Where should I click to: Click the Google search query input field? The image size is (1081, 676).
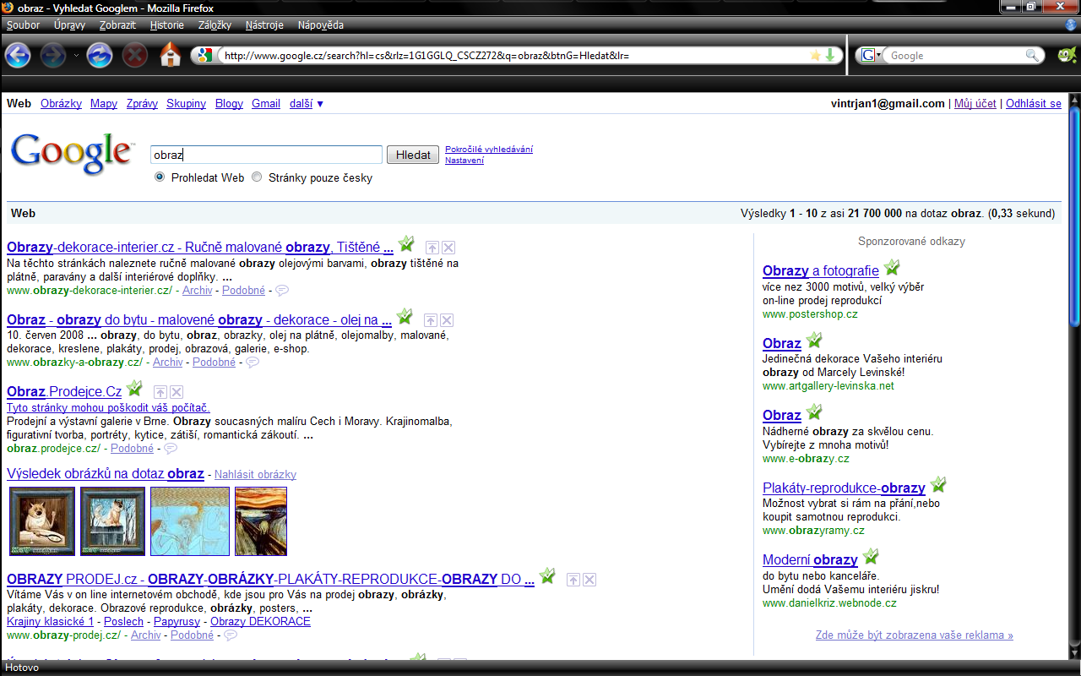pos(266,155)
